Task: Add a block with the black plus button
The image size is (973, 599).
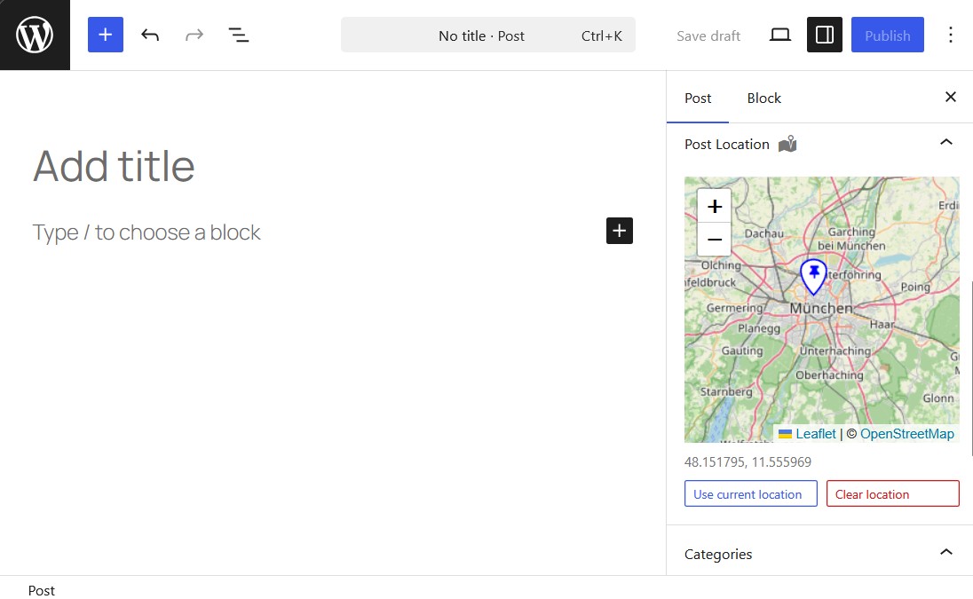Action: tap(620, 231)
